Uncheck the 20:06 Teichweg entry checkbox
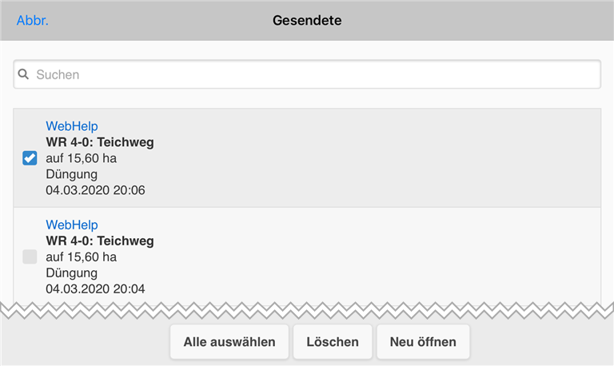The height and width of the screenshot is (366, 614). (30, 158)
